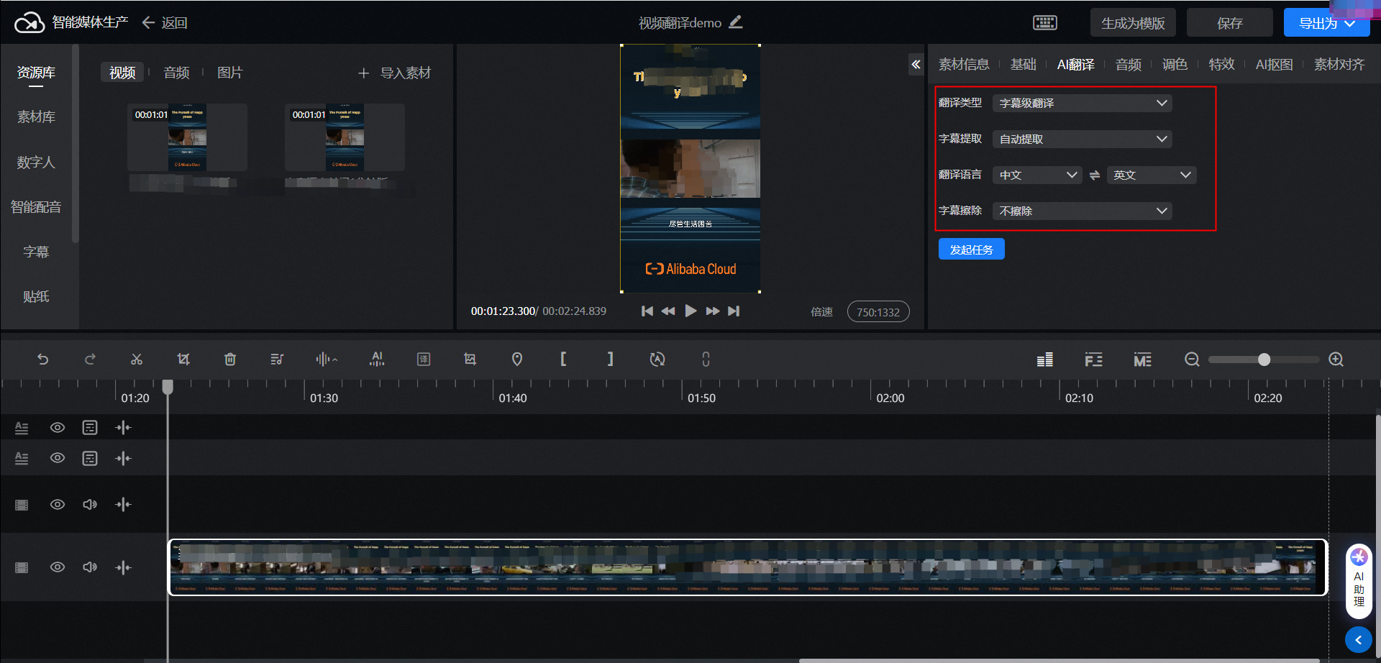Open 倍速 playback speed selector
This screenshot has height=663, width=1381.
[x=821, y=312]
